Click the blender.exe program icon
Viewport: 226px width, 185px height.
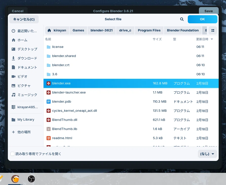click(x=49, y=83)
